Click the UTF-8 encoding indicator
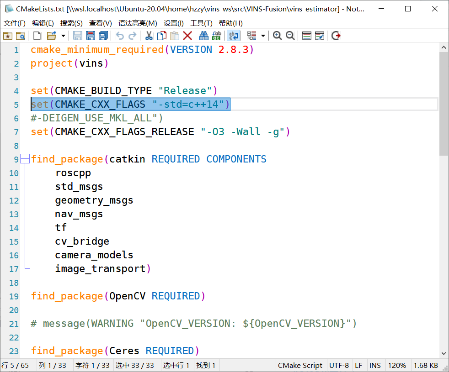The image size is (449, 372). (x=339, y=366)
